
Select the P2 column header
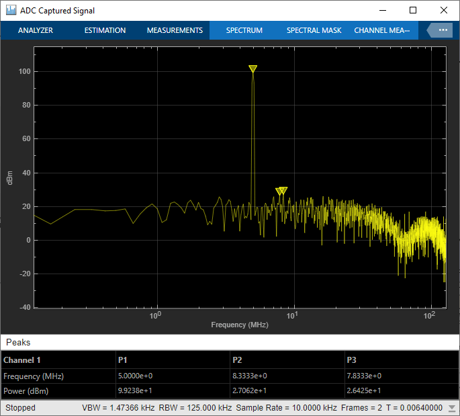coord(287,360)
